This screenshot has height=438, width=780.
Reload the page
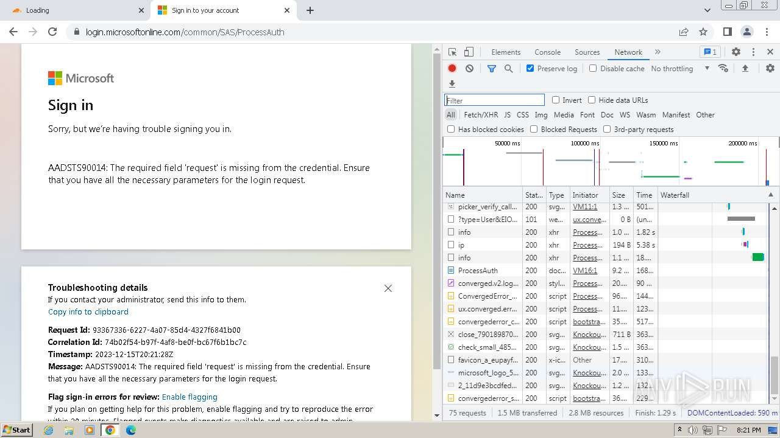pyautogui.click(x=52, y=32)
